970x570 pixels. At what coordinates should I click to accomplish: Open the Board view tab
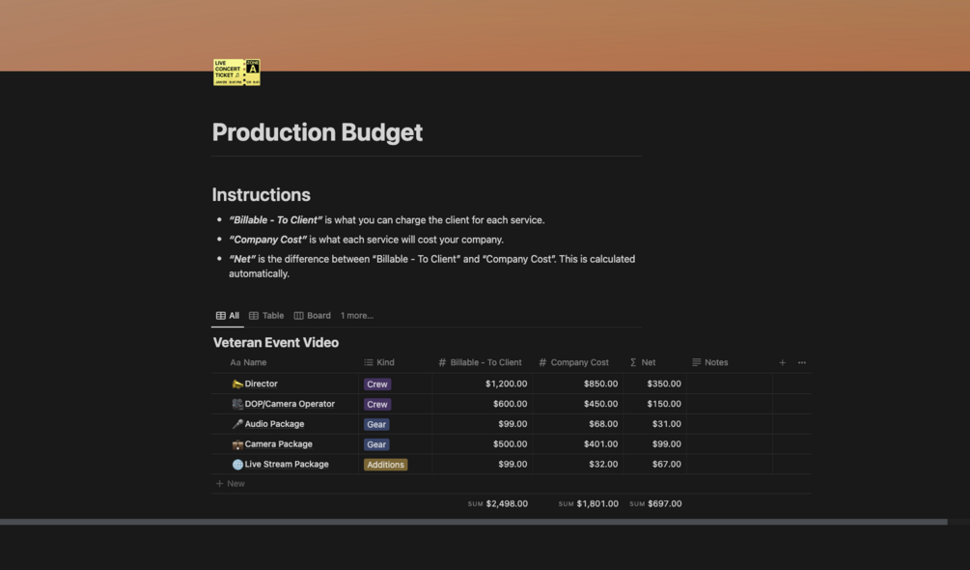point(313,316)
